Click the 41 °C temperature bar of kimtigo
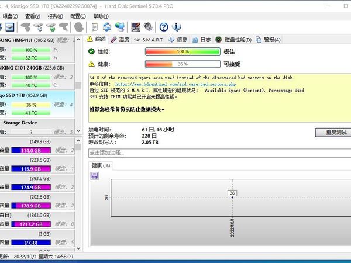The height and width of the screenshot is (263, 351). click(31, 112)
